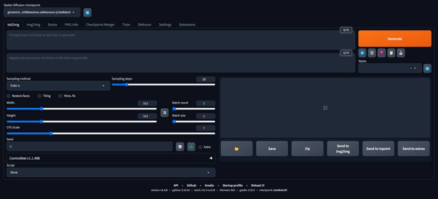This screenshot has height=199, width=438.
Task: Click the clipboard apply-styles icon
Action: tap(391, 53)
